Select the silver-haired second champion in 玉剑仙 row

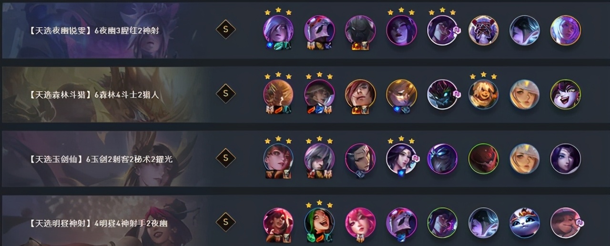319,158
